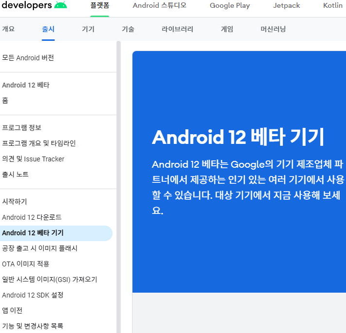
Task: Select the 출시 sub-navigation tab
Action: point(48,29)
